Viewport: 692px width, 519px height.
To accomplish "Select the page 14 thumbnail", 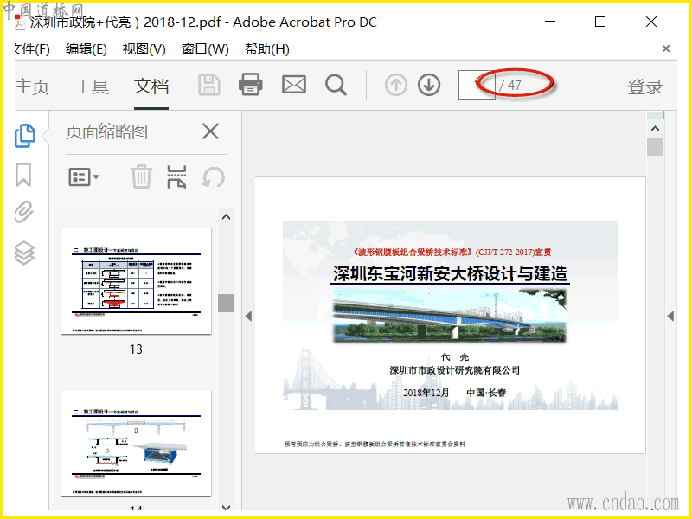I will click(136, 443).
